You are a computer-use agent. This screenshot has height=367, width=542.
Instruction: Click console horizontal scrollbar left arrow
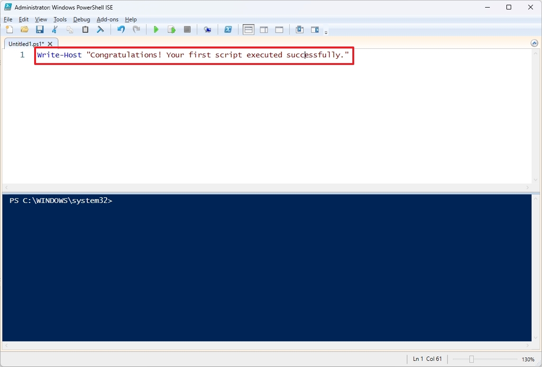[6, 345]
